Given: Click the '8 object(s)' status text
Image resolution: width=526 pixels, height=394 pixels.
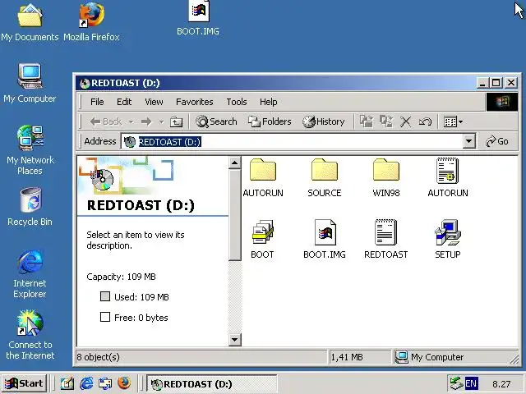Looking at the screenshot, I should (x=99, y=357).
